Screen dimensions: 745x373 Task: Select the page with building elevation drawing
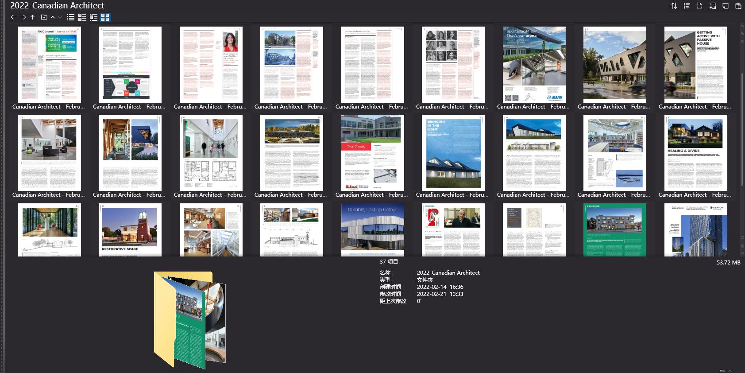[291, 230]
